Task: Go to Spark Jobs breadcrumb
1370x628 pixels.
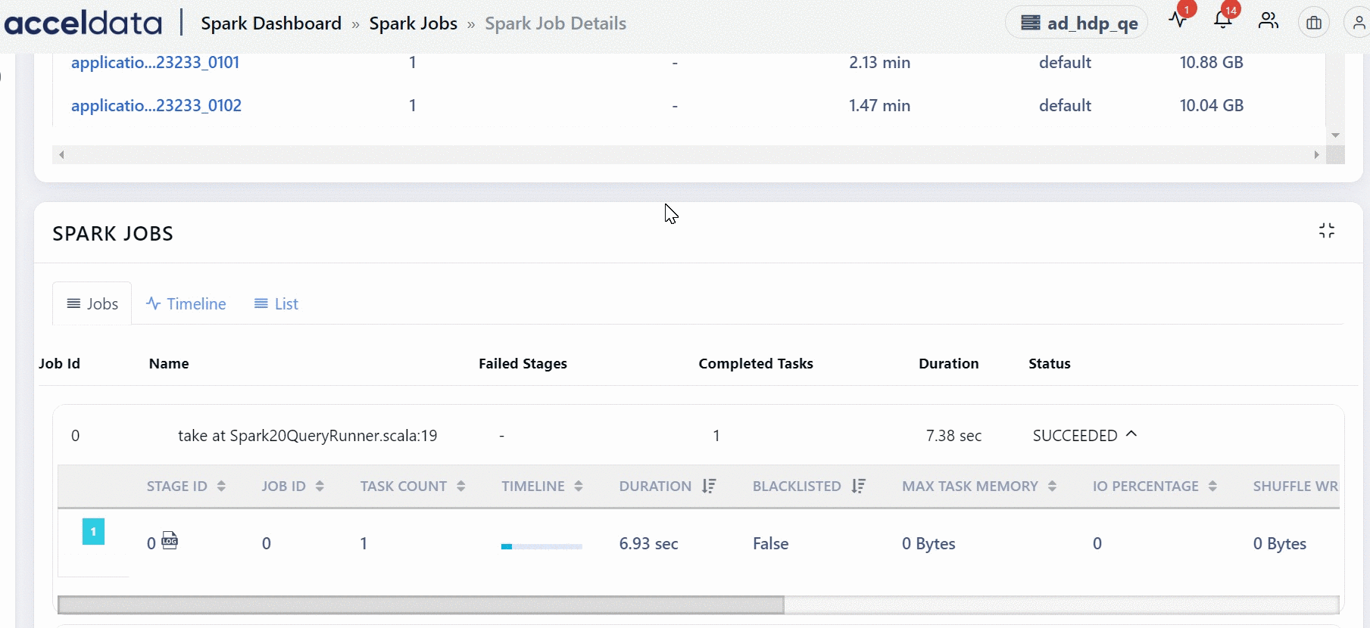Action: point(413,23)
